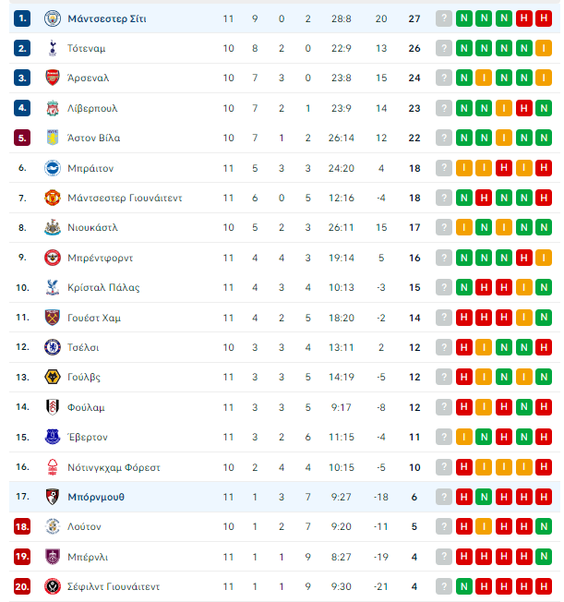Click the Everton club crest
This screenshot has height=602, width=564.
pos(53,437)
